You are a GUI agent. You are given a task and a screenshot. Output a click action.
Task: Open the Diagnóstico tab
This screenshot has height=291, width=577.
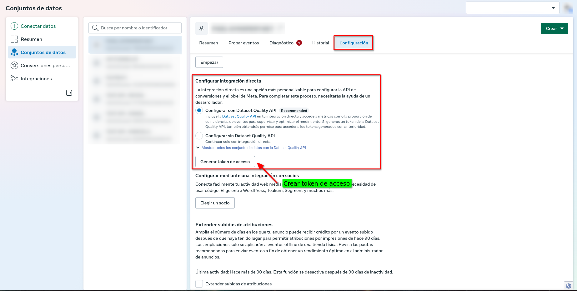tap(281, 43)
